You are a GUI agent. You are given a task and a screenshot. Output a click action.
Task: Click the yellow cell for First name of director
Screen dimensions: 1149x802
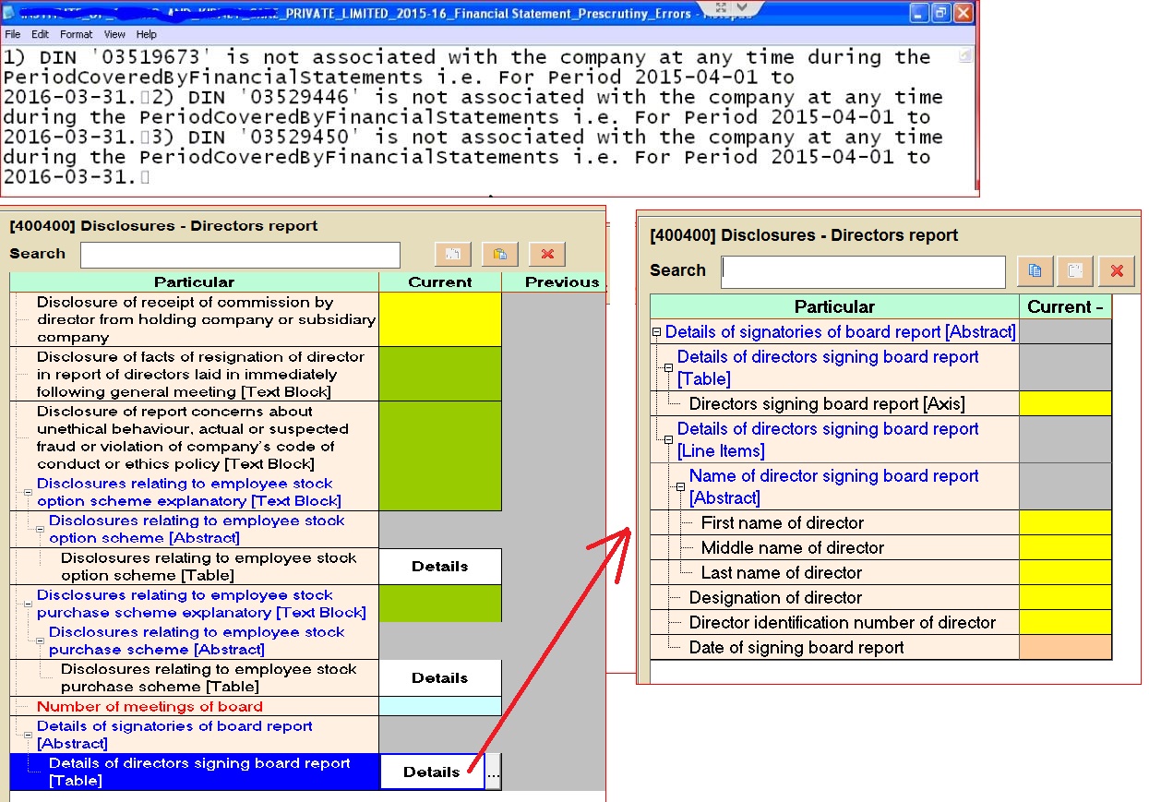click(1065, 523)
